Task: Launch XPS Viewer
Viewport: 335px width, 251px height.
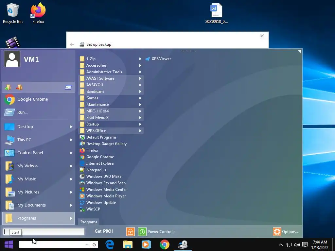Action: [158, 59]
